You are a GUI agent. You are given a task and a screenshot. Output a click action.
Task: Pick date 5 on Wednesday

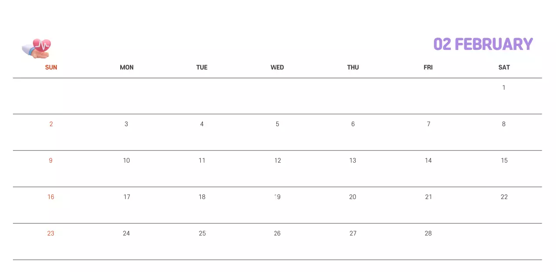[x=277, y=124]
